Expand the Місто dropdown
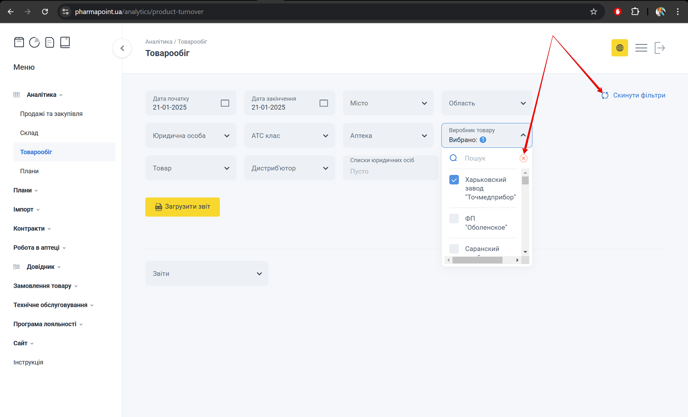Viewport: 688px width, 417px height. [388, 103]
